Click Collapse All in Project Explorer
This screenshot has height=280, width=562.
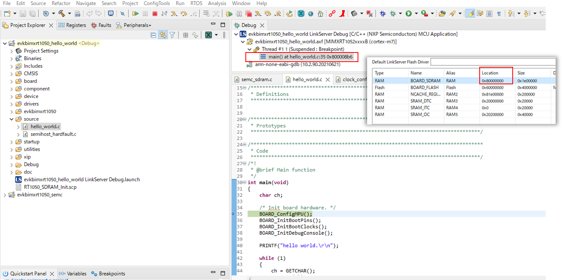click(x=154, y=35)
